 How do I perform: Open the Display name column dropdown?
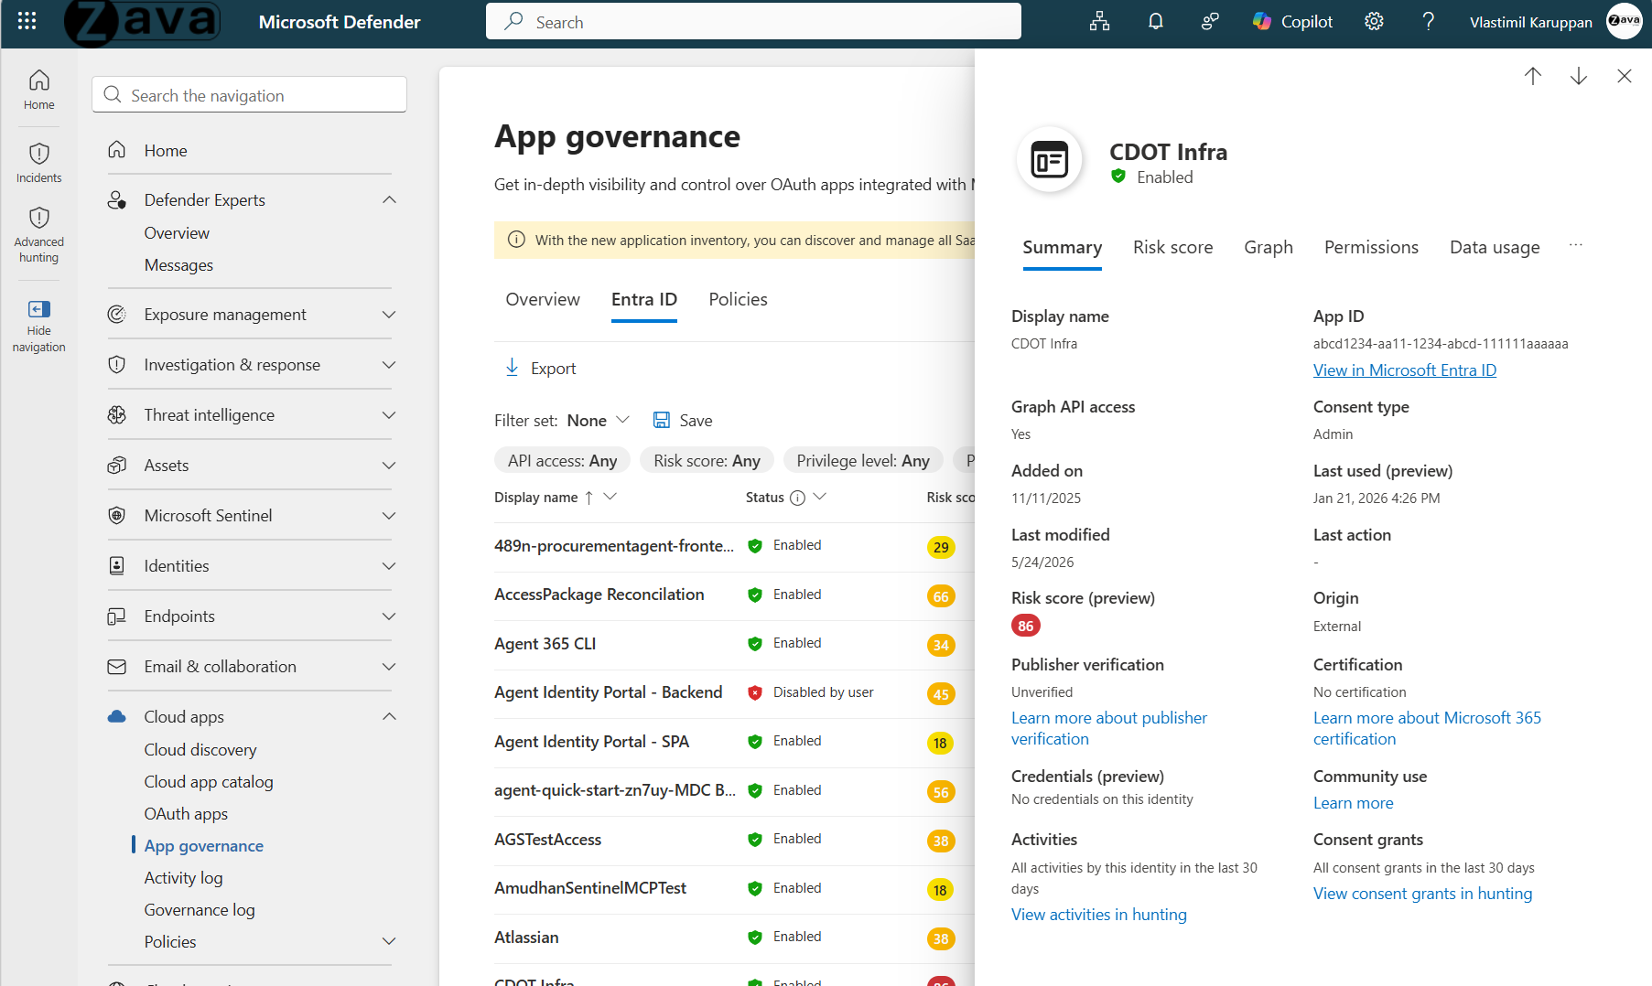point(610,497)
